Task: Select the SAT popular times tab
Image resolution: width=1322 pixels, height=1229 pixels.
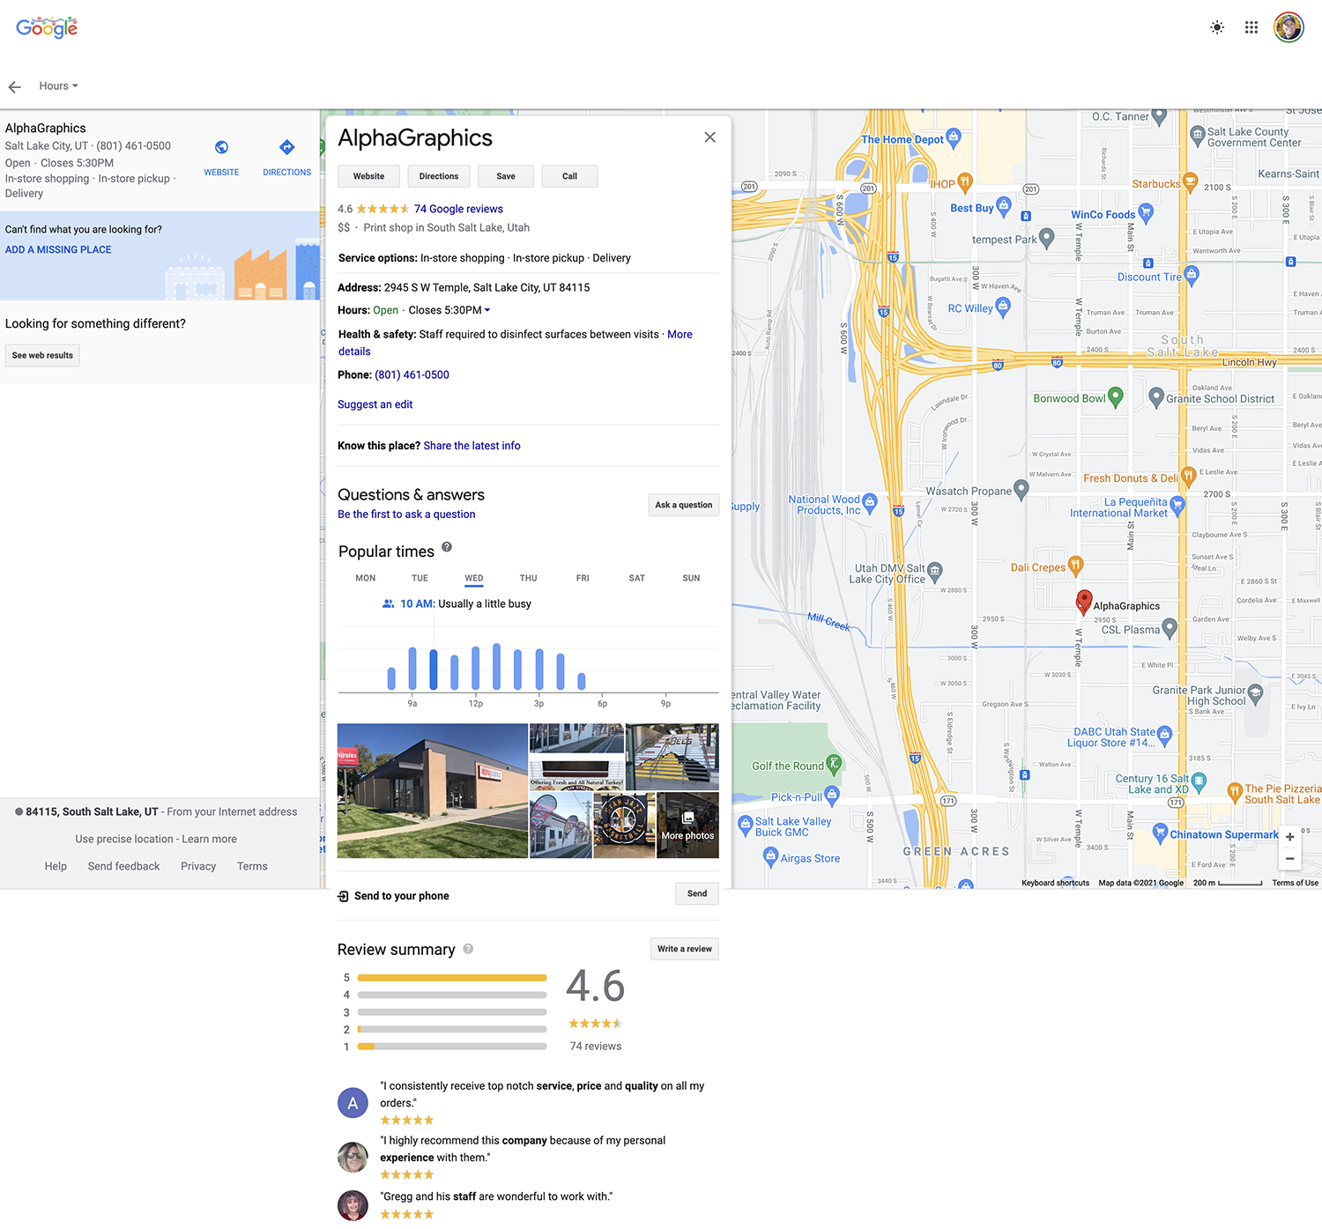Action: (x=637, y=579)
